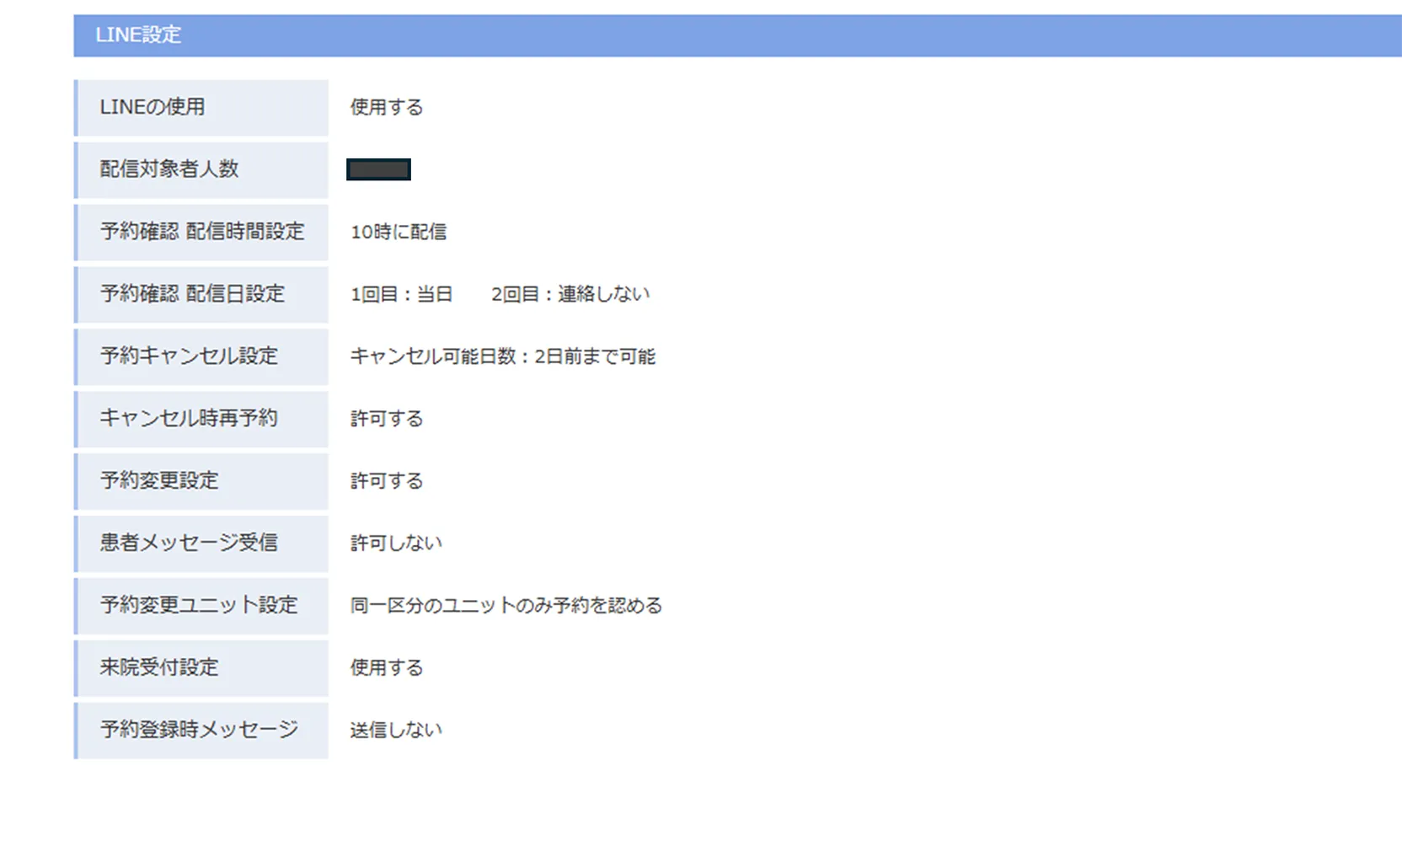Screen dimensions: 1402x846
Task: Select the LINEの使用 label
Action: point(153,107)
